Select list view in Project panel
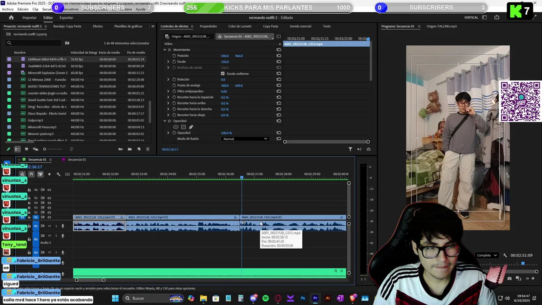The height and width of the screenshot is (305, 542). click(x=17, y=149)
